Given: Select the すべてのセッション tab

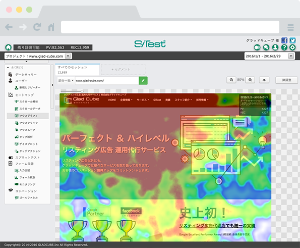Looking at the screenshot, I should [x=77, y=70].
